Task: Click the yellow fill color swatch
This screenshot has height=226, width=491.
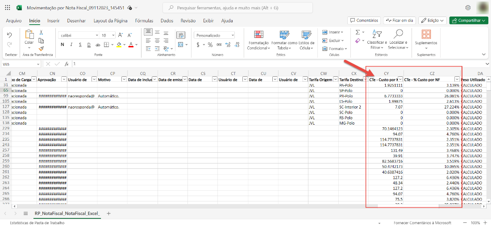Action: [x=119, y=45]
